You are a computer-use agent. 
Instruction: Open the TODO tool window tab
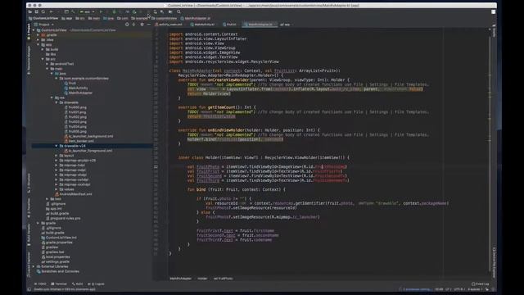[40, 284]
